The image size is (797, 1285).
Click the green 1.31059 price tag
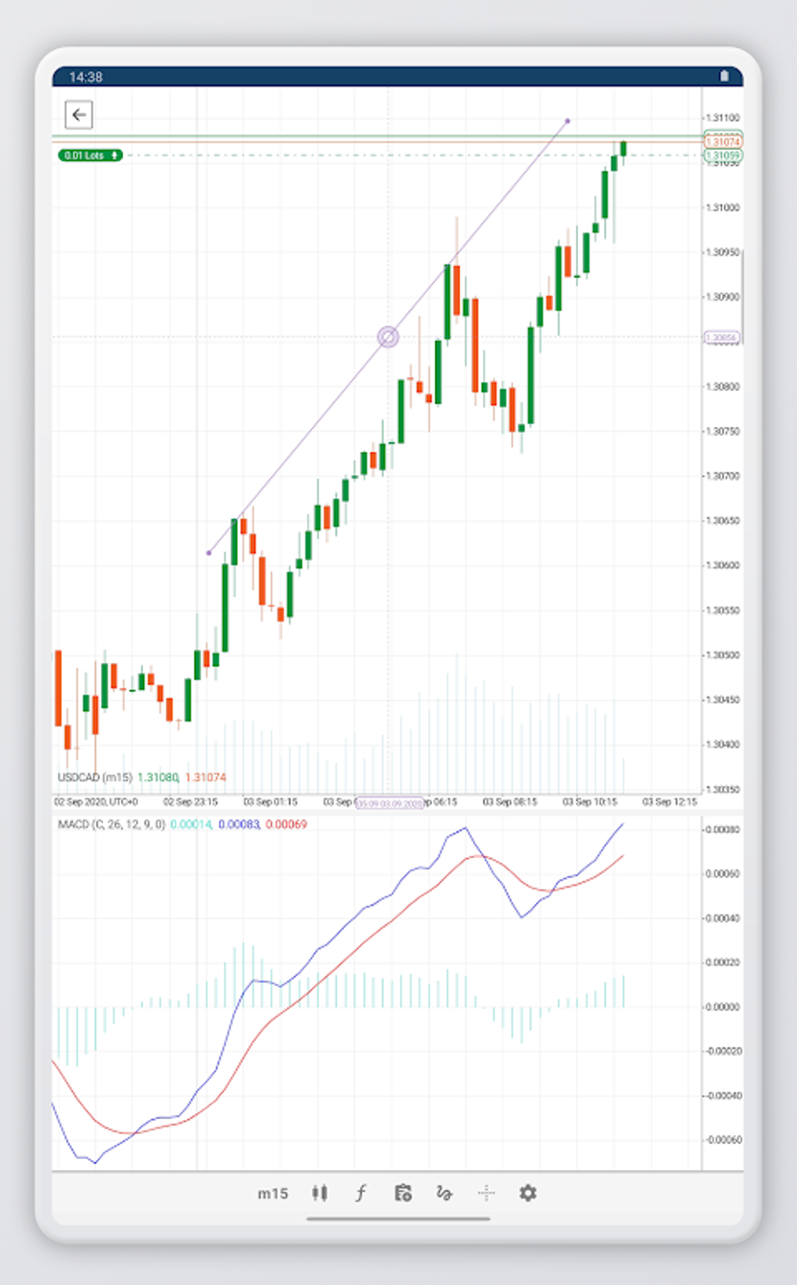point(723,156)
